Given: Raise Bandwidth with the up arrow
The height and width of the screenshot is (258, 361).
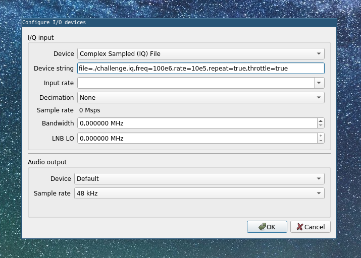Looking at the screenshot, I should click(x=321, y=121).
